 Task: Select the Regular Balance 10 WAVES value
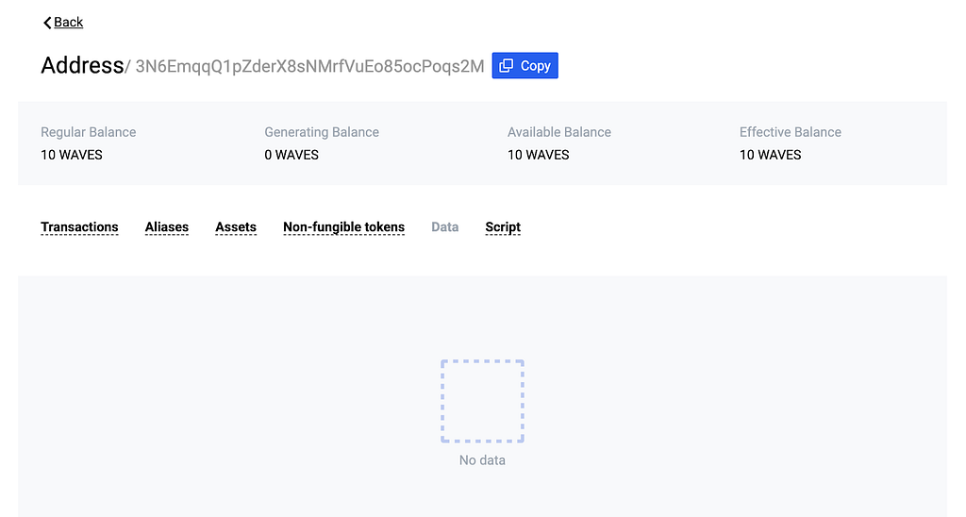72,156
